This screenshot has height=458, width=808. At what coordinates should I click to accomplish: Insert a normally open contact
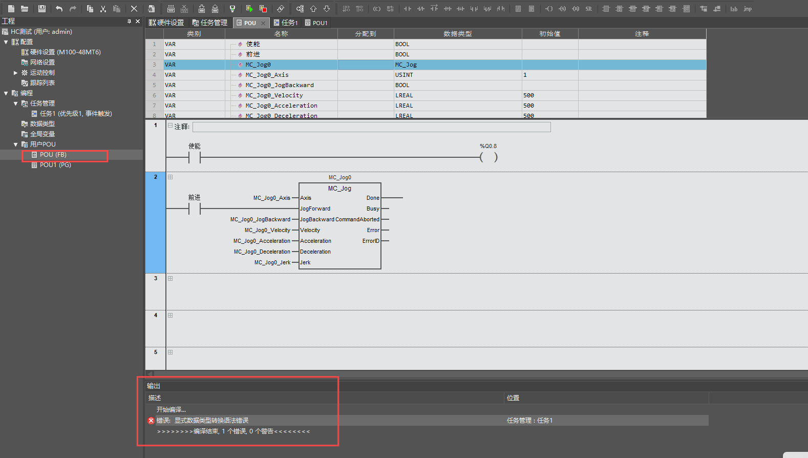pyautogui.click(x=408, y=9)
